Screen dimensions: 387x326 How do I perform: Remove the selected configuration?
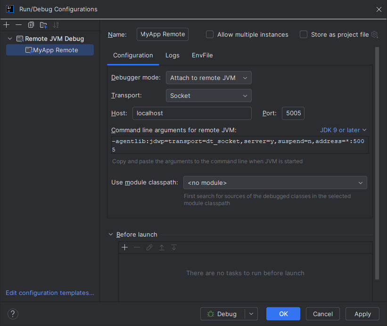18,24
